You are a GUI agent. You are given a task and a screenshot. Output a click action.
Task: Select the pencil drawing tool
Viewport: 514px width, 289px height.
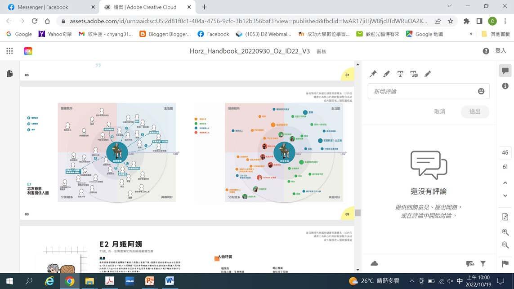[428, 74]
